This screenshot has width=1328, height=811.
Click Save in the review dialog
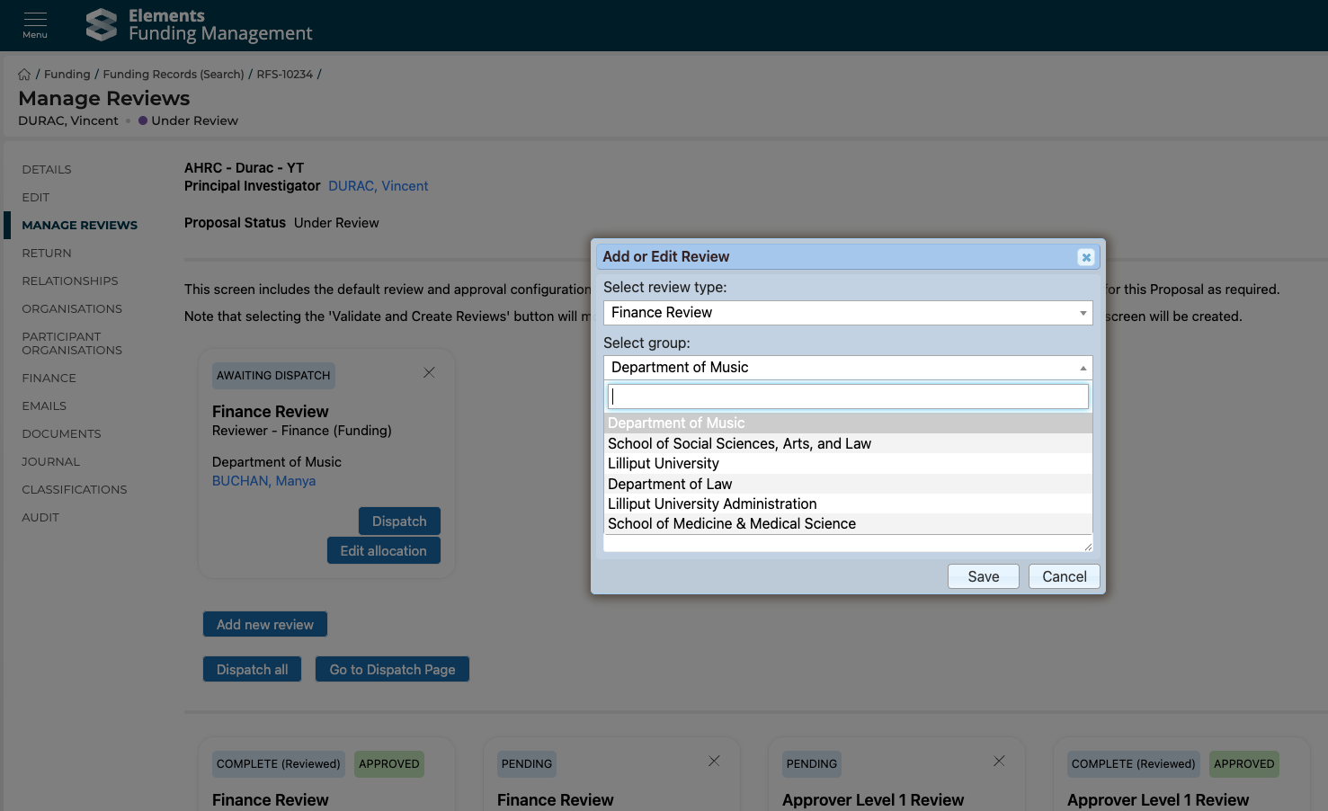click(x=983, y=577)
